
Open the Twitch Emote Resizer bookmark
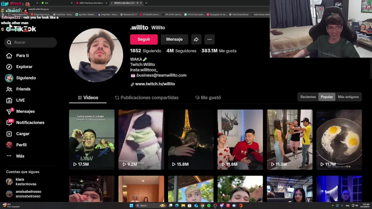(238, 14)
